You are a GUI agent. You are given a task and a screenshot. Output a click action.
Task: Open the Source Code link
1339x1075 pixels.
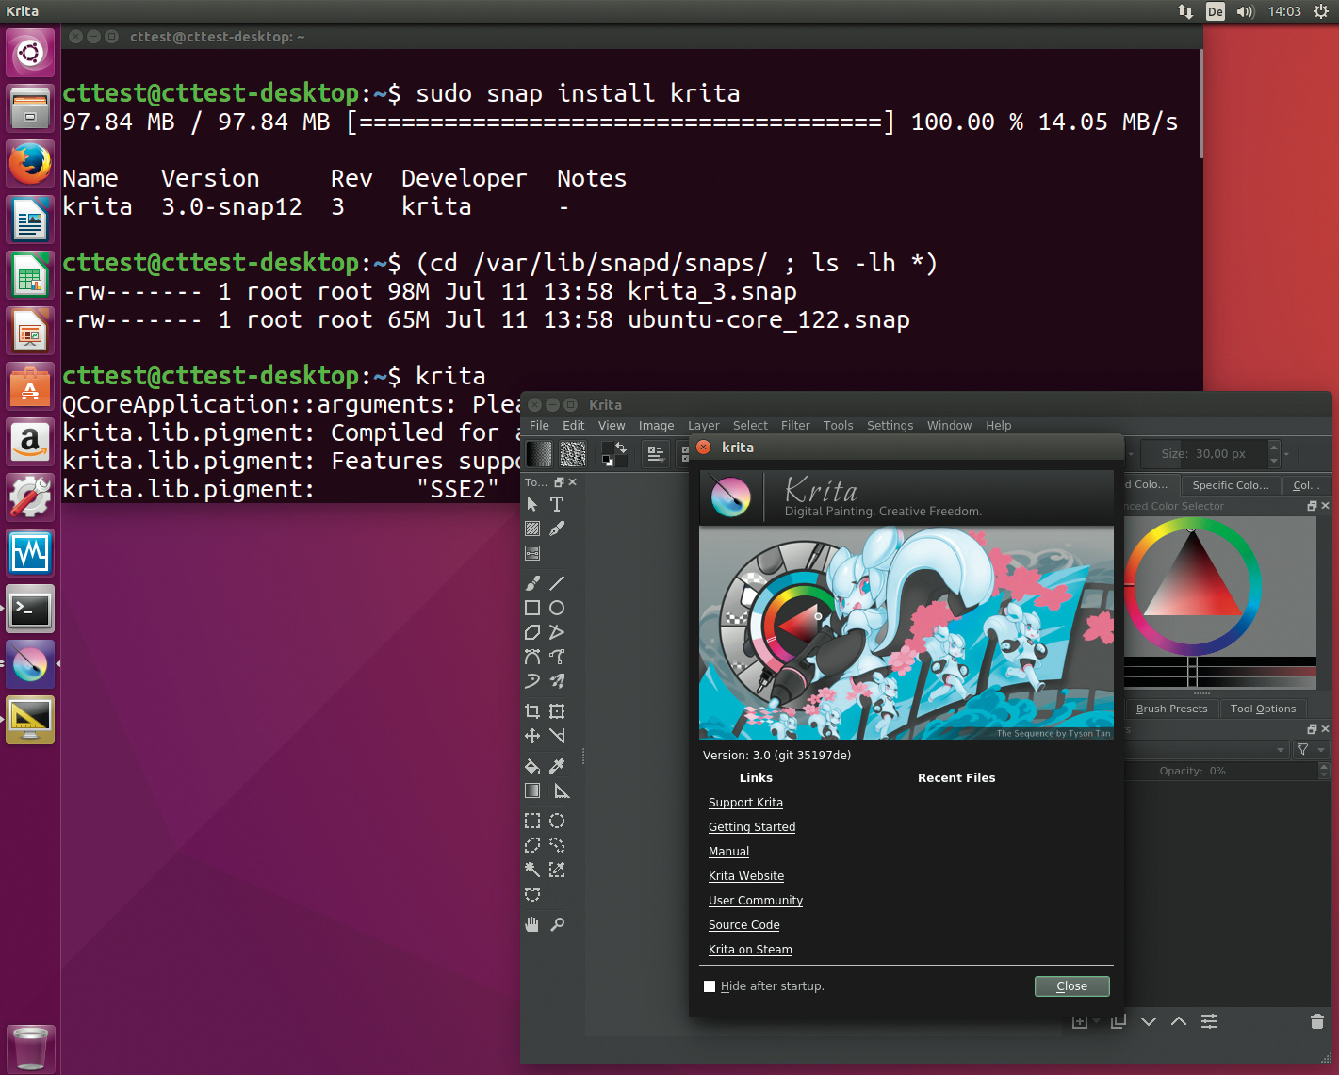pos(743,925)
